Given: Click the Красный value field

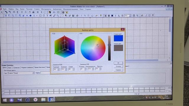Looking at the screenshot, I should (x=55, y=69).
